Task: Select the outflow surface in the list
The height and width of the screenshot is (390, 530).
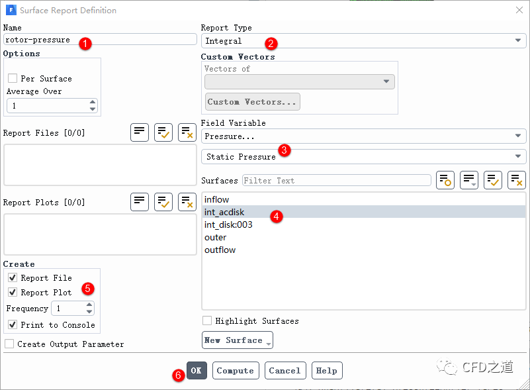Action: (220, 250)
